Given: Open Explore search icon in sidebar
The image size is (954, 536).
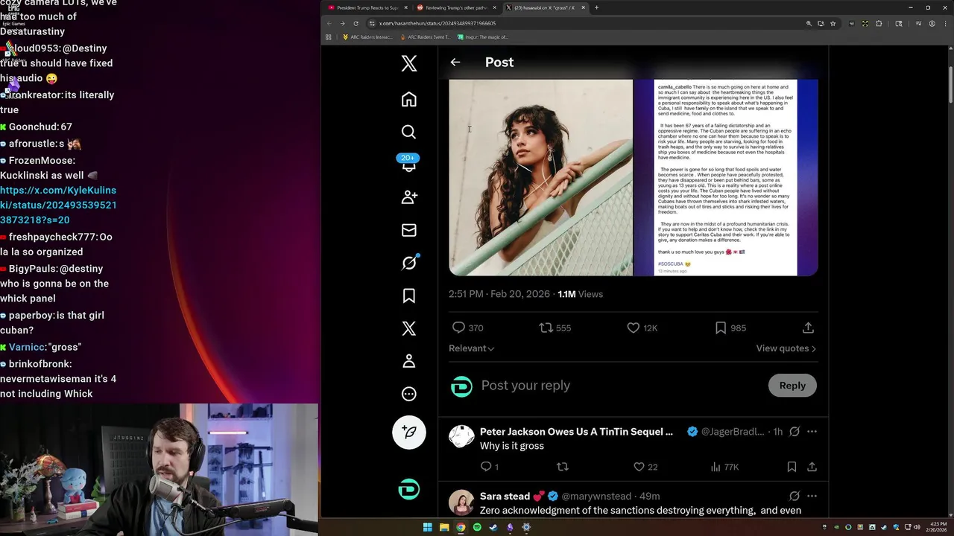Looking at the screenshot, I should [408, 132].
